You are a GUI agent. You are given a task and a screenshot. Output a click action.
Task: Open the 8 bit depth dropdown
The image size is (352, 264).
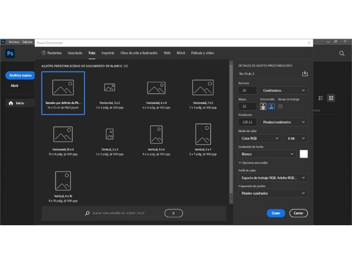tap(296, 138)
